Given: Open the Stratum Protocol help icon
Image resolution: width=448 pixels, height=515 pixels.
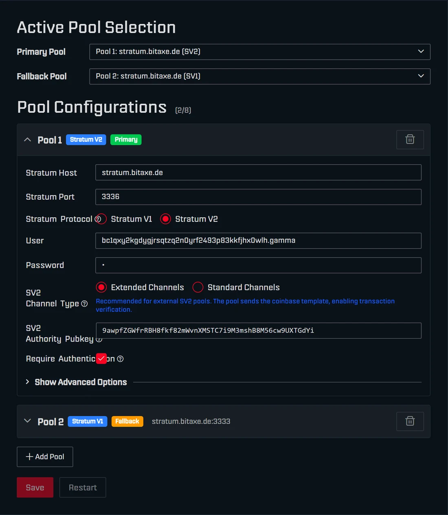Looking at the screenshot, I should pyautogui.click(x=98, y=219).
